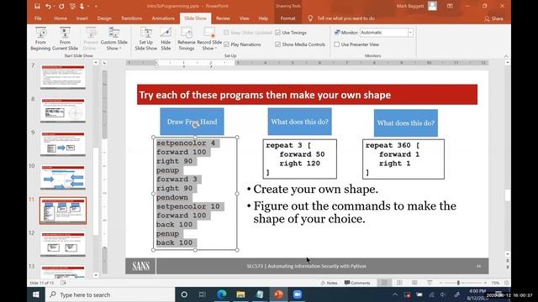This screenshot has width=538, height=302.
Task: Start slide show From Beginning
Action: 40,39
